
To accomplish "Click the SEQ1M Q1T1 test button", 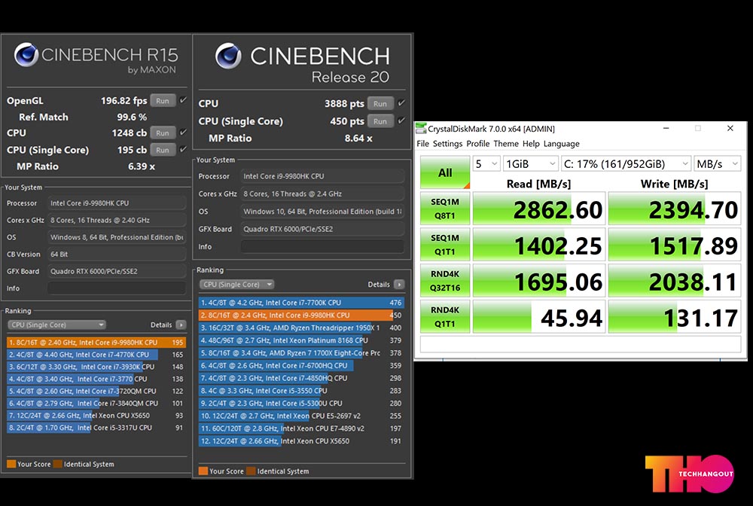I will (445, 245).
